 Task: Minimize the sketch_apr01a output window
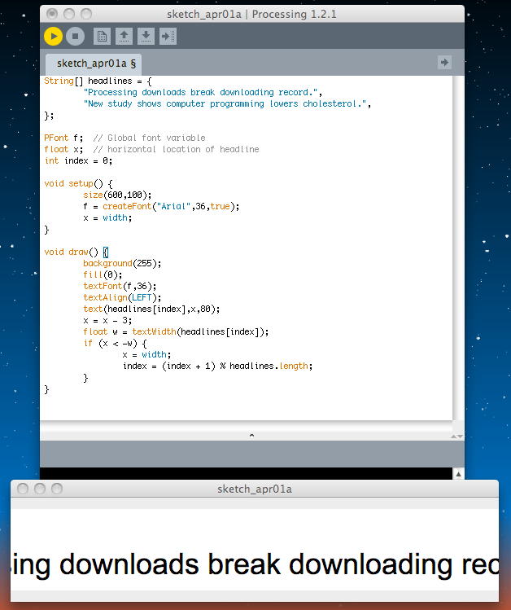(40, 489)
